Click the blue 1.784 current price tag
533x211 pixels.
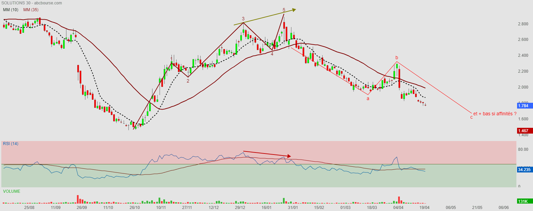524,105
